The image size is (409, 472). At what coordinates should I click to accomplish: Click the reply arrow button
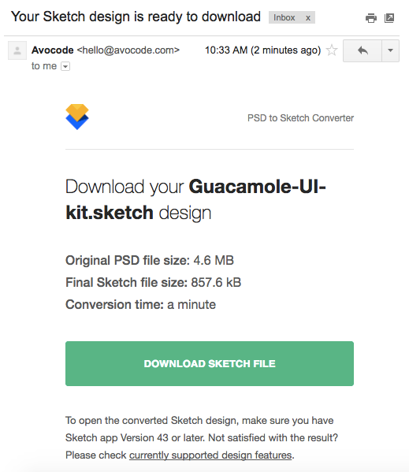coord(363,50)
